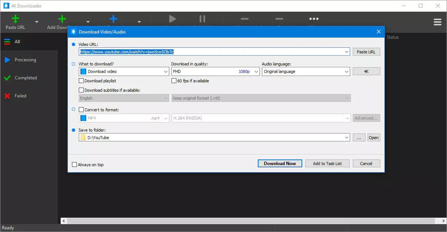Enable the Download playlist checkbox

pyautogui.click(x=81, y=81)
